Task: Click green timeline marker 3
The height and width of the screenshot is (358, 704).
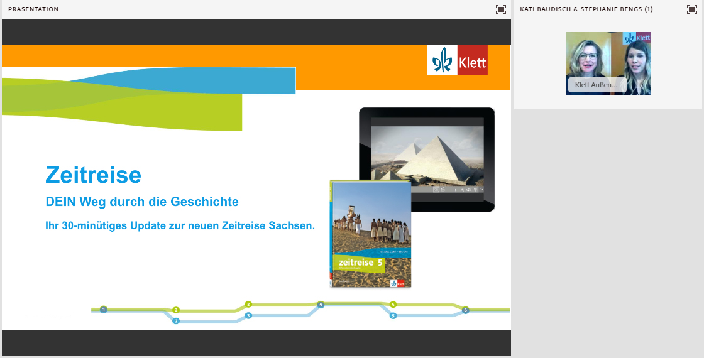Action: tap(248, 305)
